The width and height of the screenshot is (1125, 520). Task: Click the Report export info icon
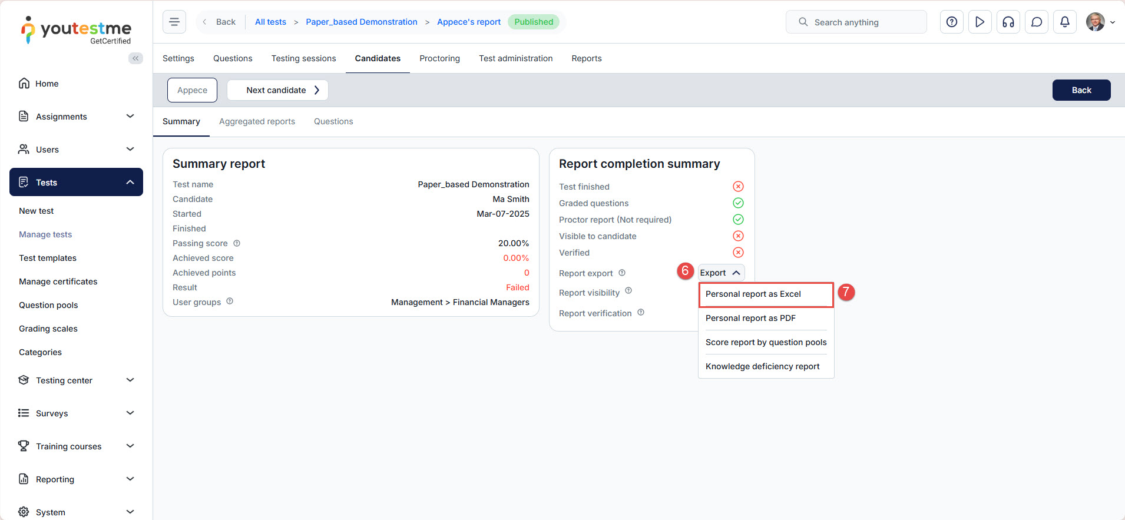(x=622, y=273)
